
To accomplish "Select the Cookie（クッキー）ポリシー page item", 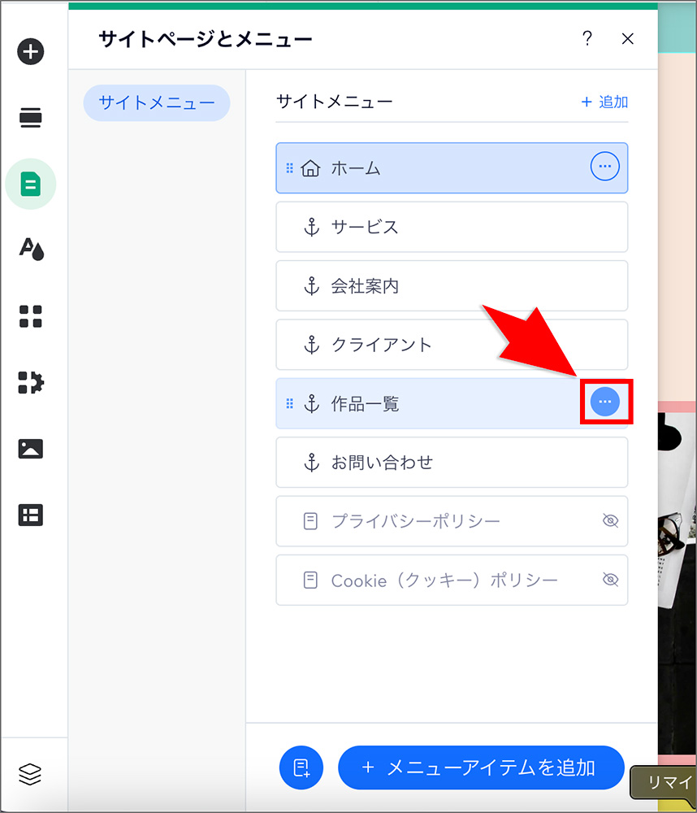I will 452,580.
